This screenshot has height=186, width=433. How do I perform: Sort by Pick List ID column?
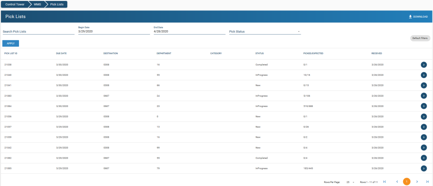tap(11, 53)
